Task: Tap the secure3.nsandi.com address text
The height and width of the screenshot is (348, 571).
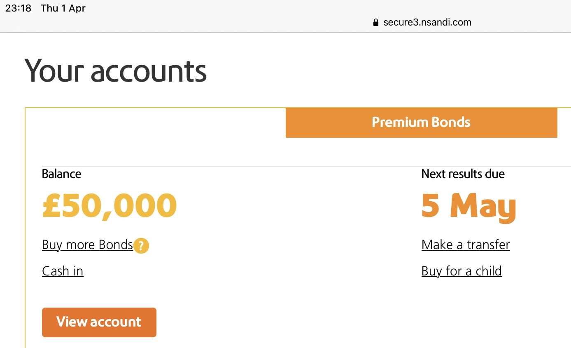Action: coord(427,22)
